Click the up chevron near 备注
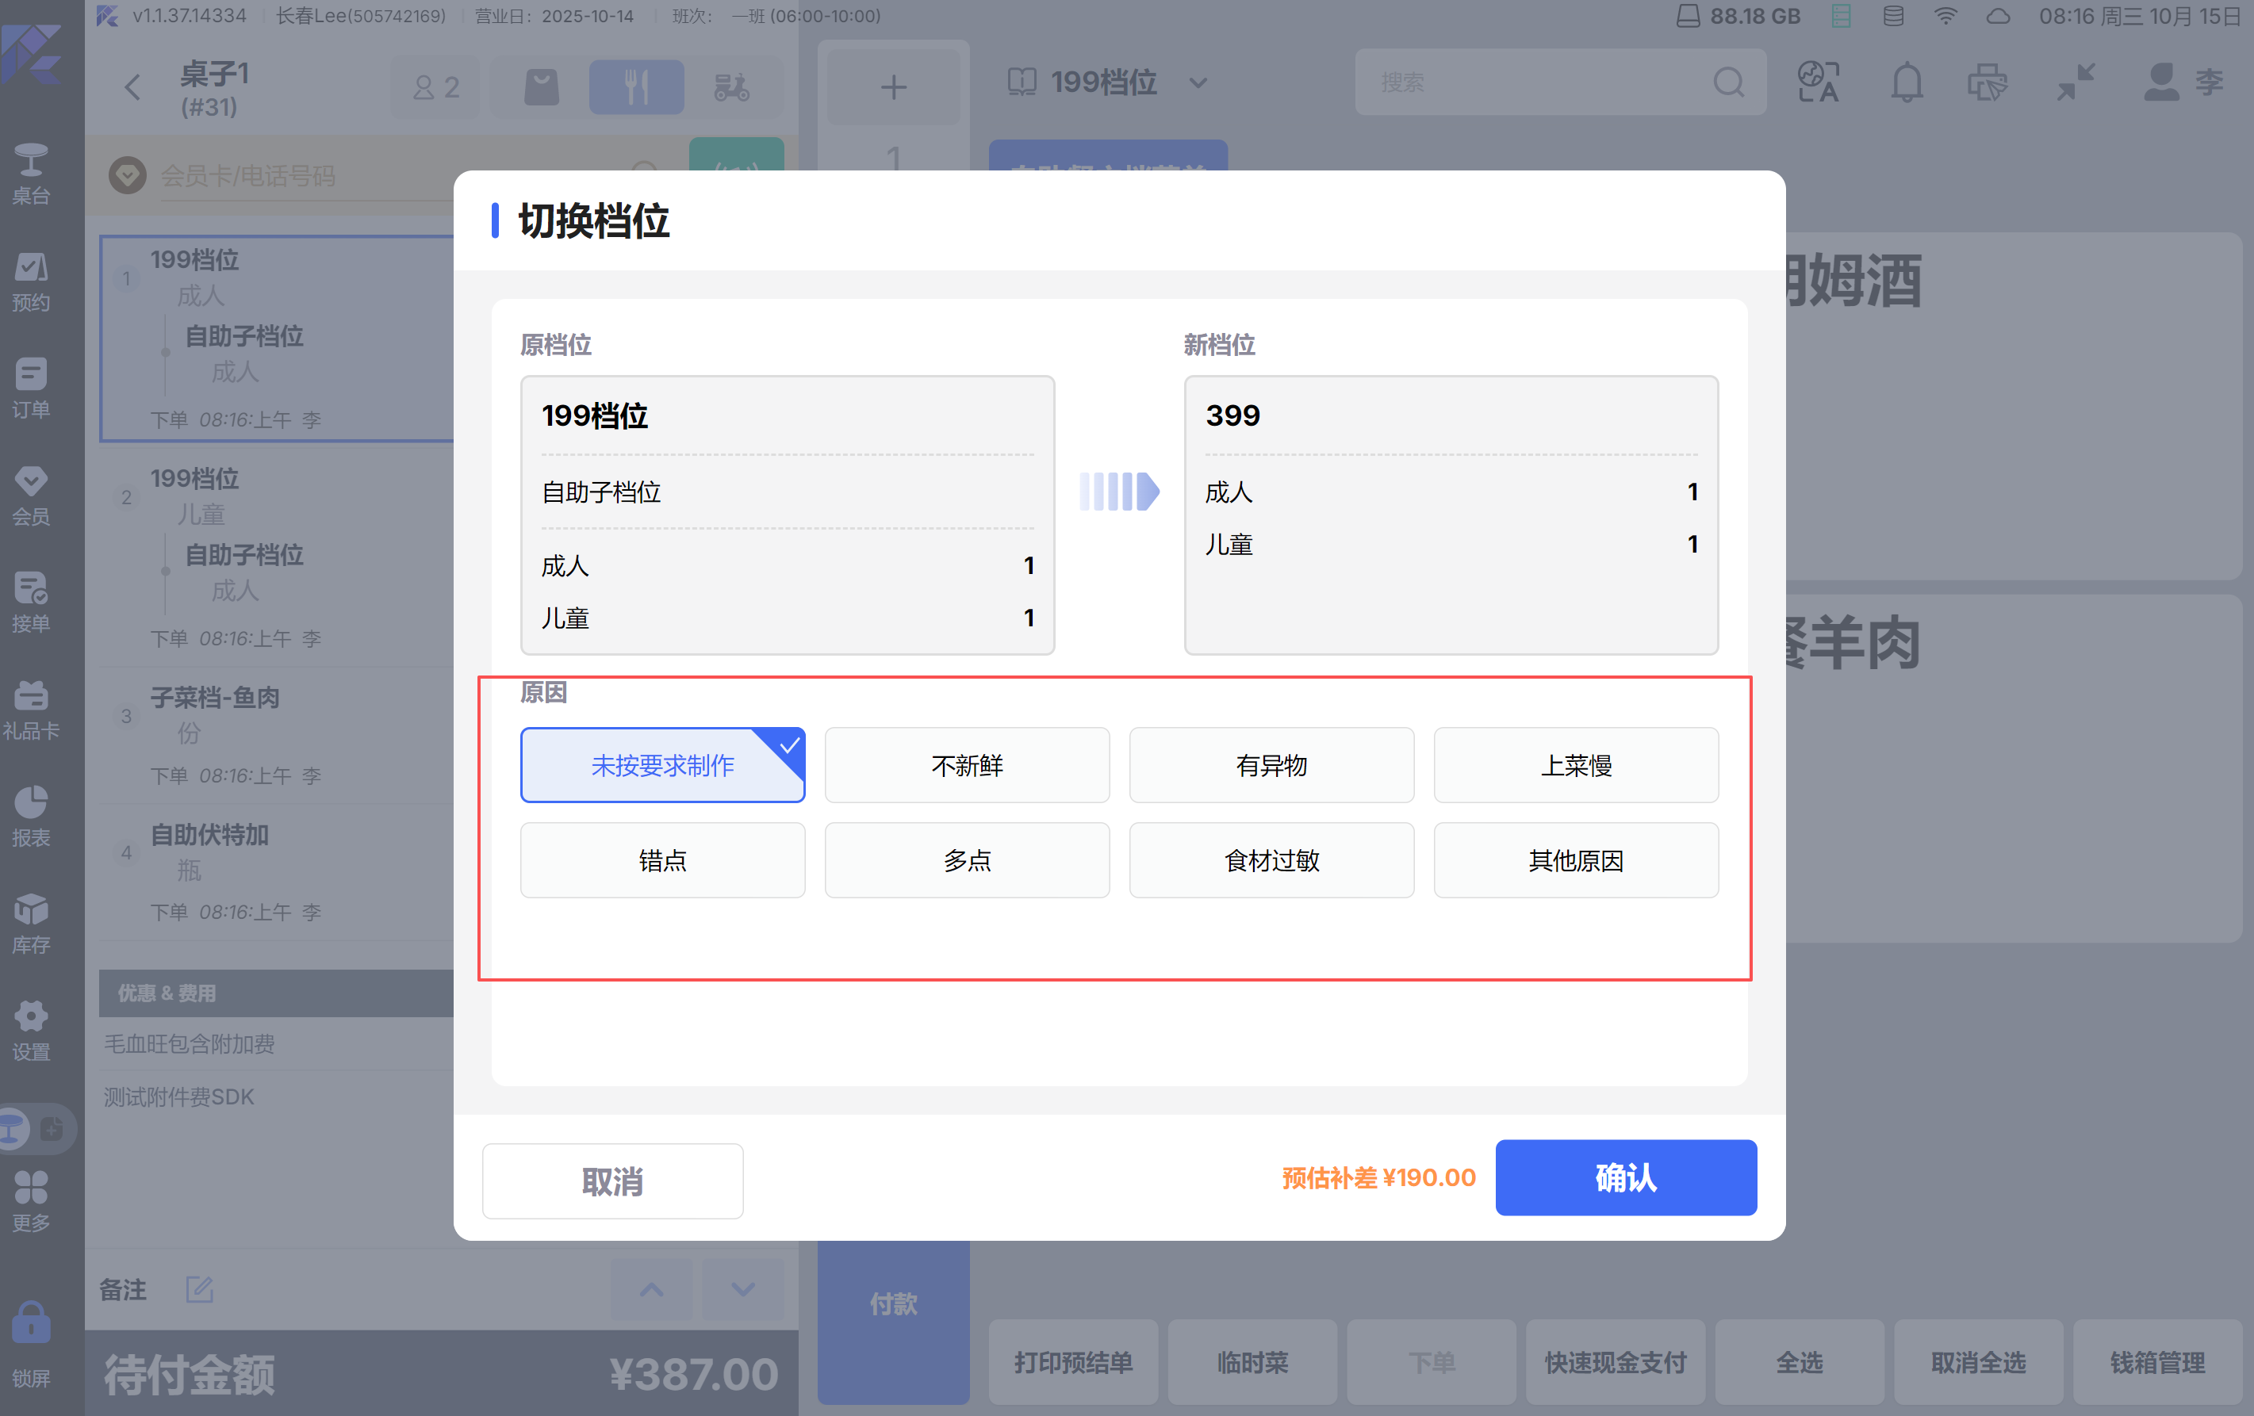This screenshot has height=1416, width=2254. click(651, 1288)
